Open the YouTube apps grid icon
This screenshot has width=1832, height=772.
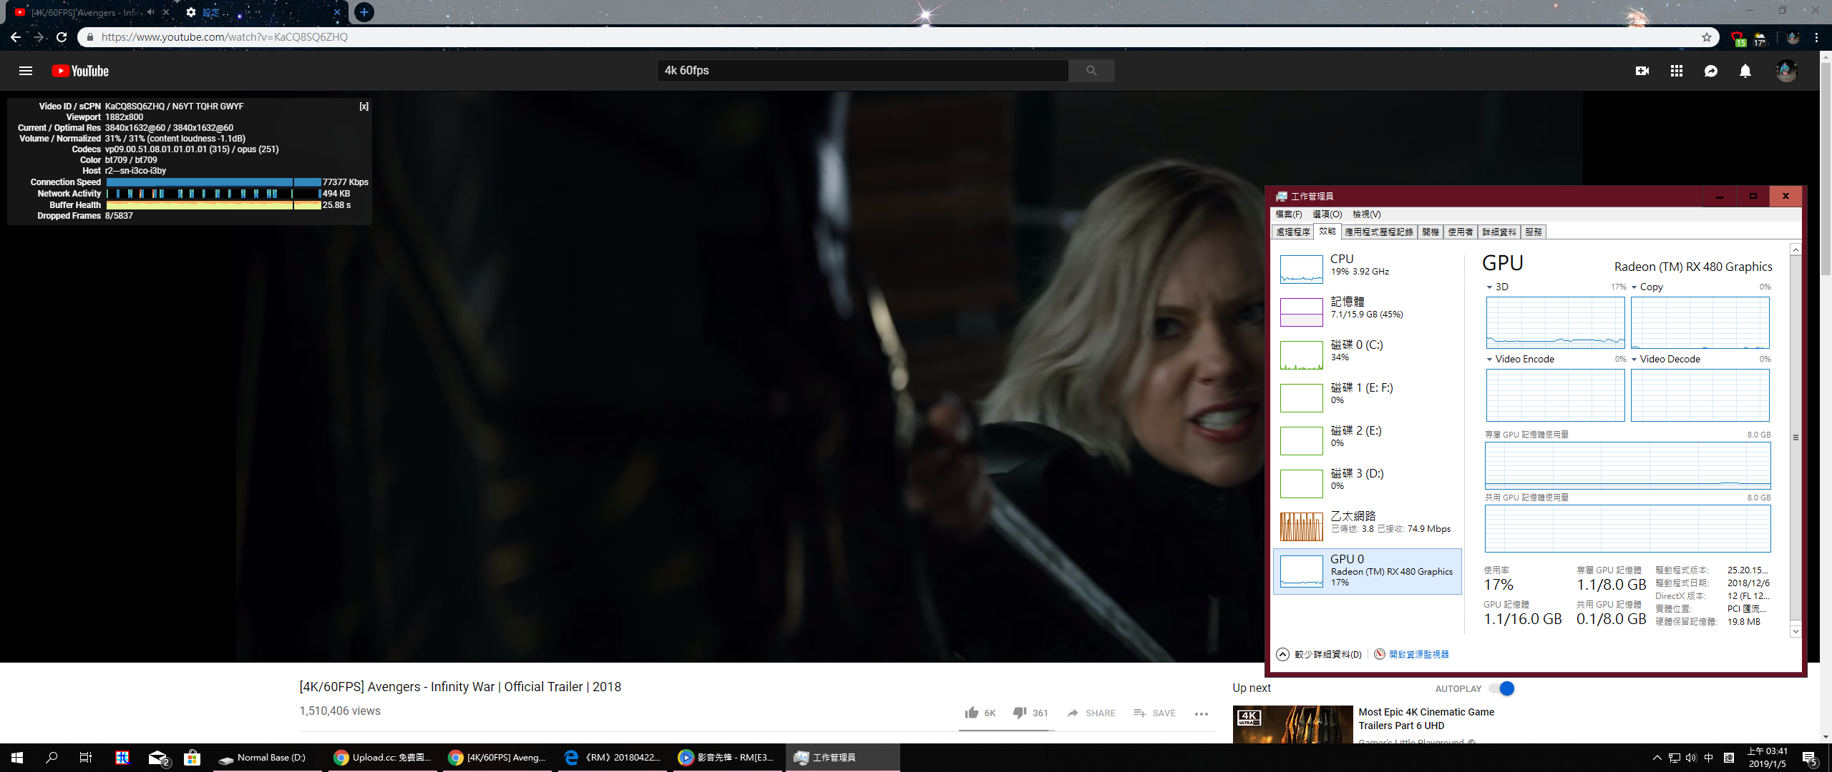coord(1677,71)
